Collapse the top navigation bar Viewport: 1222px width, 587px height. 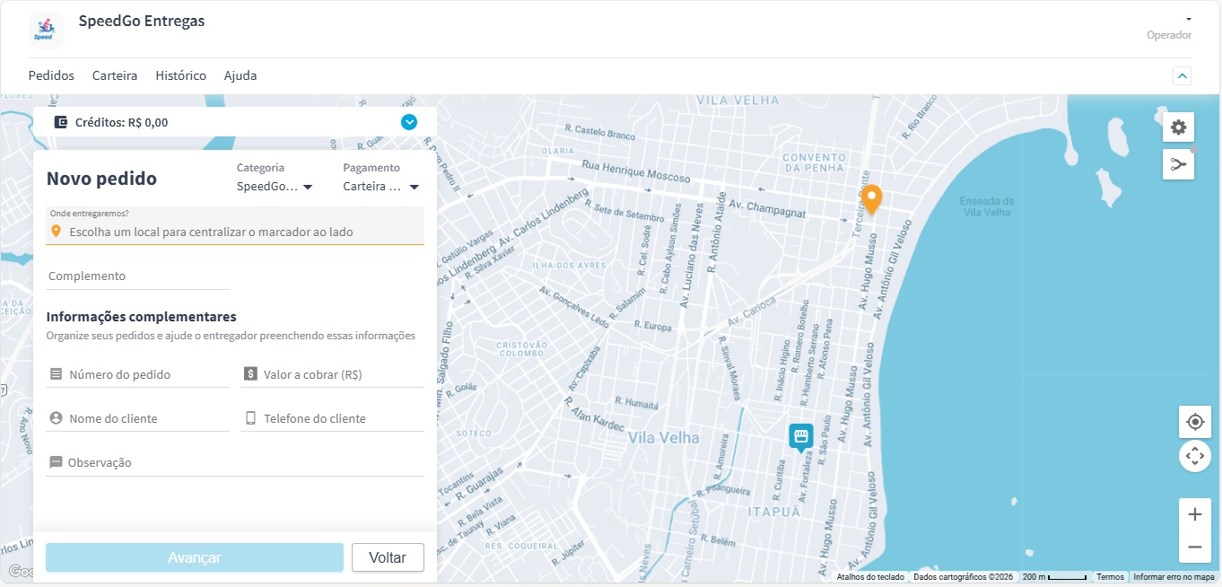[1182, 76]
